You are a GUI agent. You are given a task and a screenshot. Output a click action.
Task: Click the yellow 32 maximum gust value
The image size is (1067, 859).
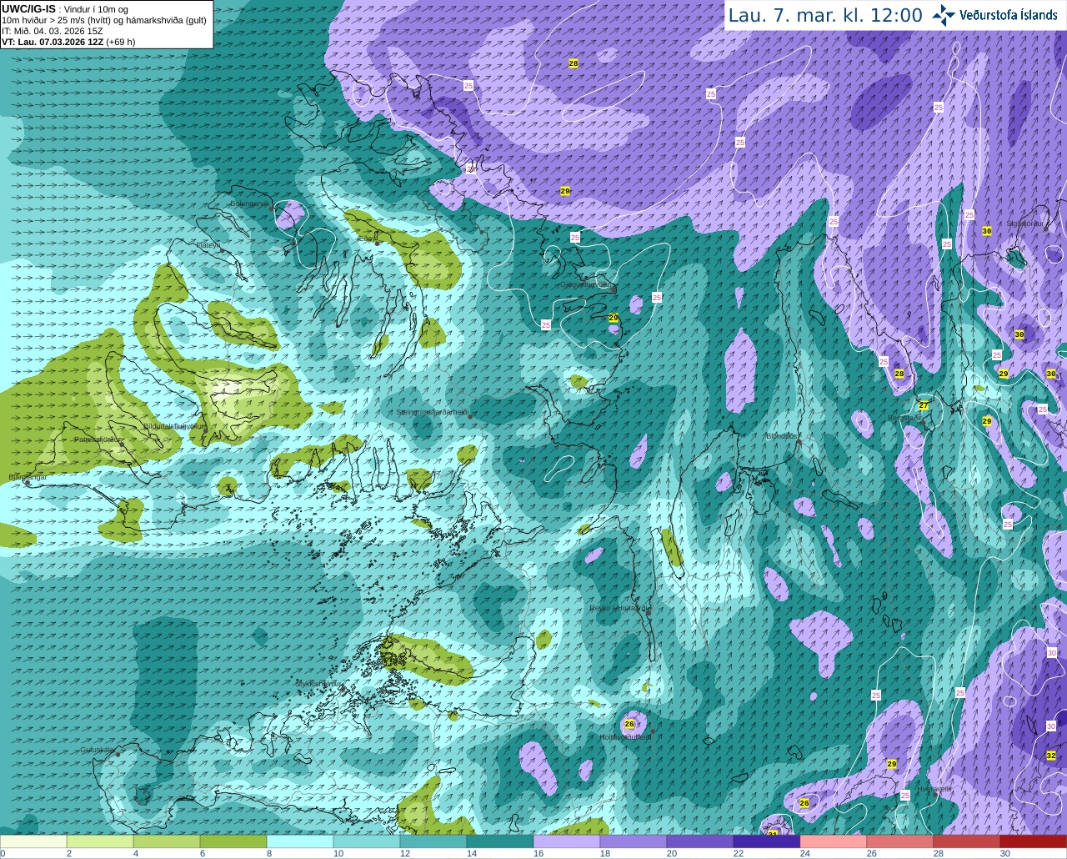click(x=1051, y=756)
